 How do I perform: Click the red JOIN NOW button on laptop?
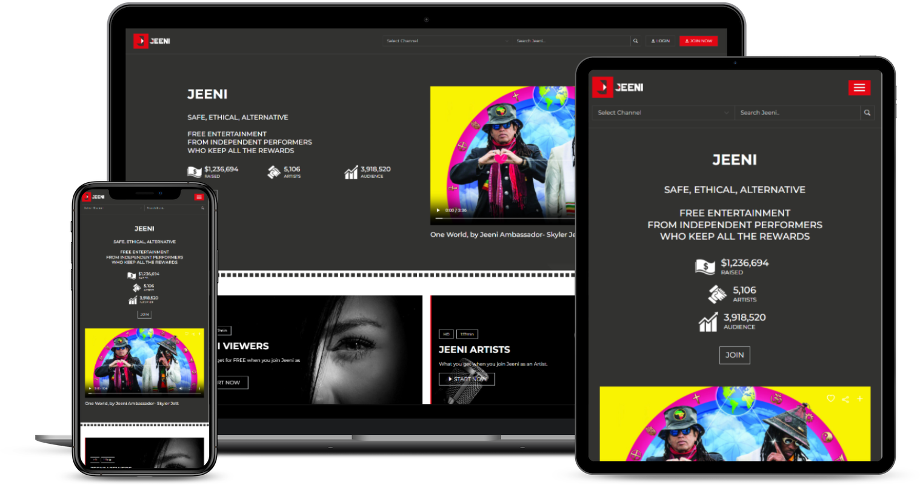[698, 41]
